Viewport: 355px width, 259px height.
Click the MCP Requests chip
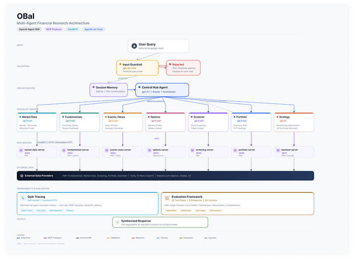click(x=56, y=211)
